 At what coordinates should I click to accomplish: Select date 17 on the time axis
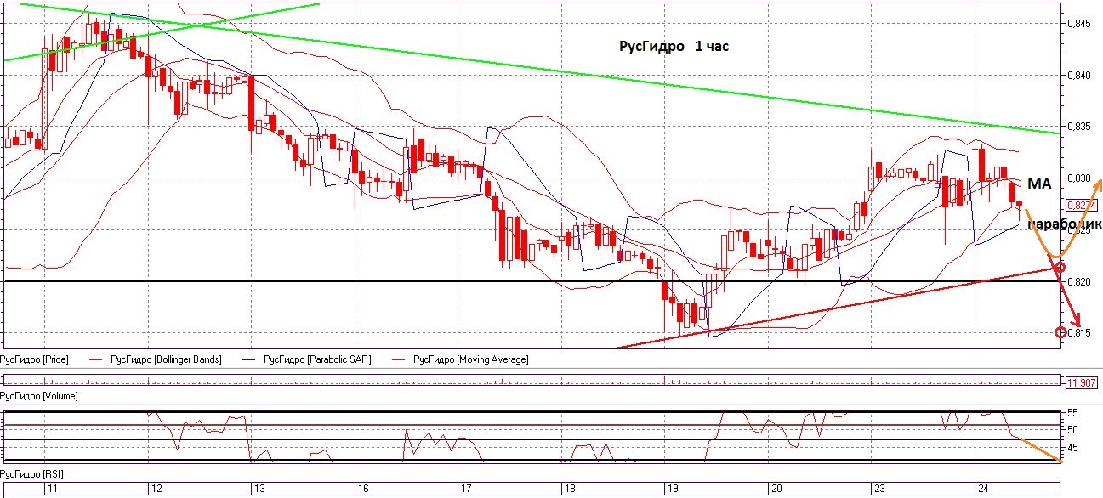pyautogui.click(x=466, y=490)
